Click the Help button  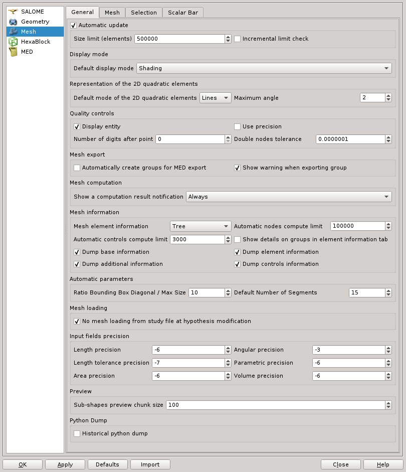pos(383,464)
